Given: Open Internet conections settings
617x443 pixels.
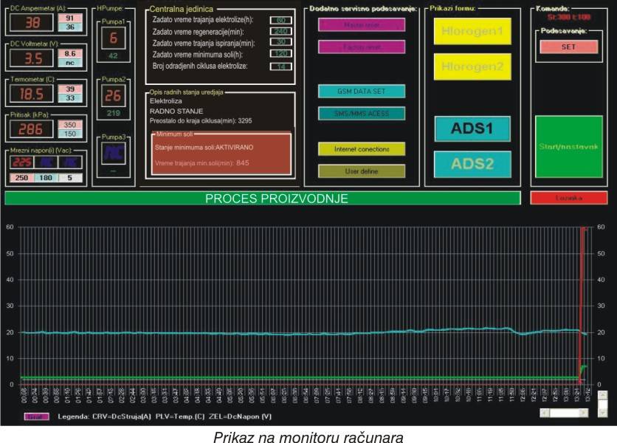Looking at the screenshot, I should pos(362,148).
